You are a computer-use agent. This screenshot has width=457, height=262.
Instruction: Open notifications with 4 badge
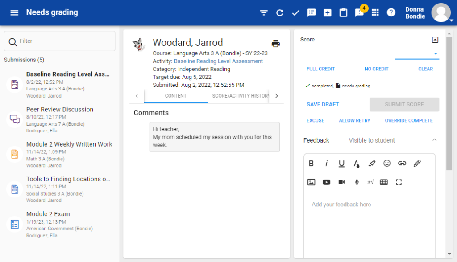tap(359, 12)
